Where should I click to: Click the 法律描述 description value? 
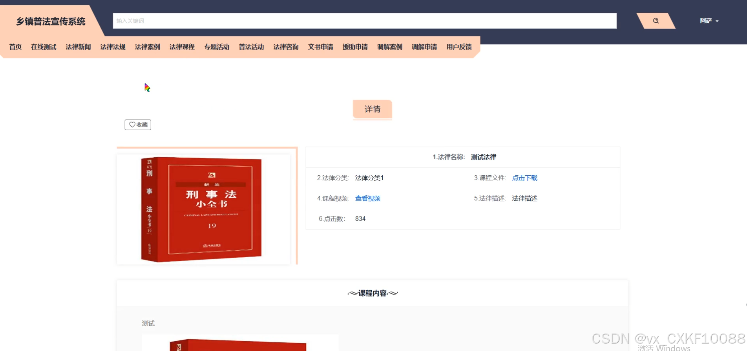click(x=524, y=198)
